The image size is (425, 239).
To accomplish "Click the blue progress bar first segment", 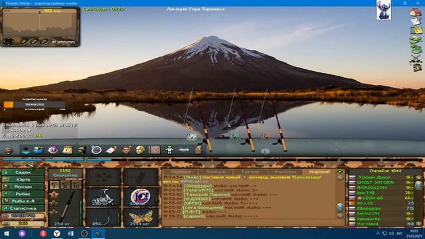I will coord(22,160).
